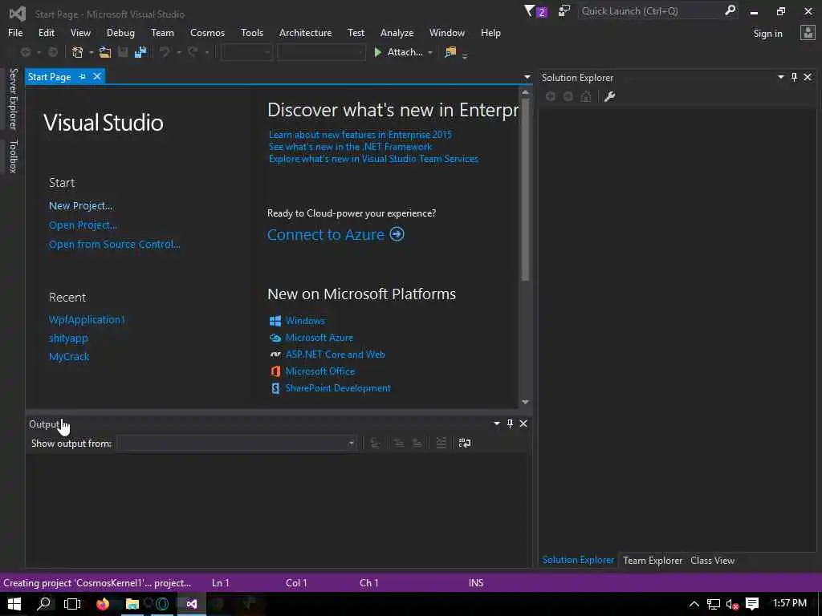Open the File menu
Viewport: 822px width, 616px height.
tap(15, 32)
